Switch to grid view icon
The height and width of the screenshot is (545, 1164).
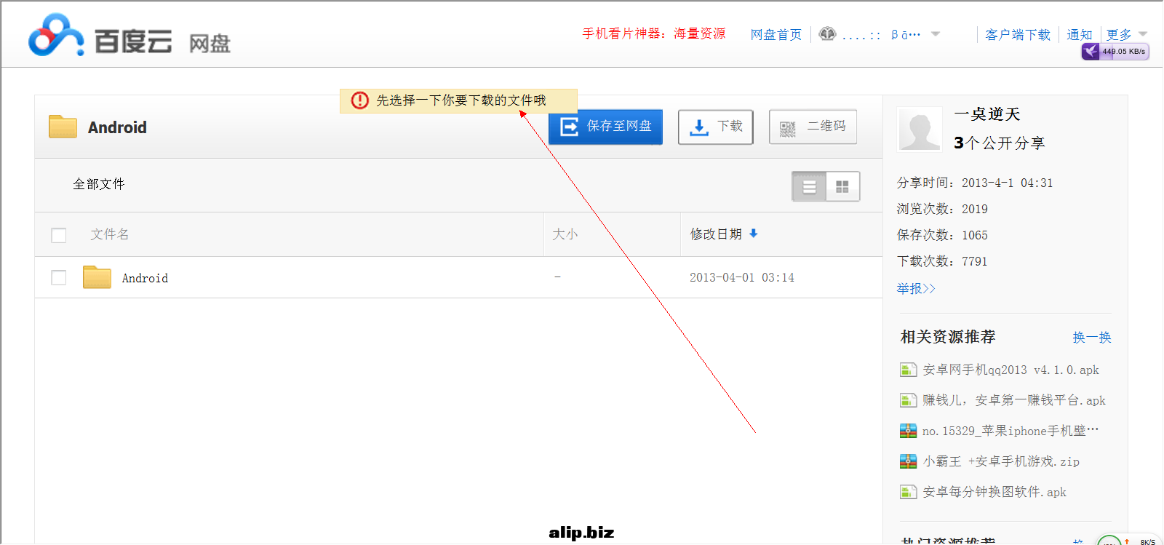coord(842,187)
